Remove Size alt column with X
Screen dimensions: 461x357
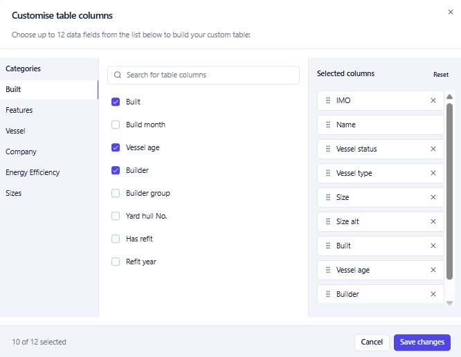433,221
